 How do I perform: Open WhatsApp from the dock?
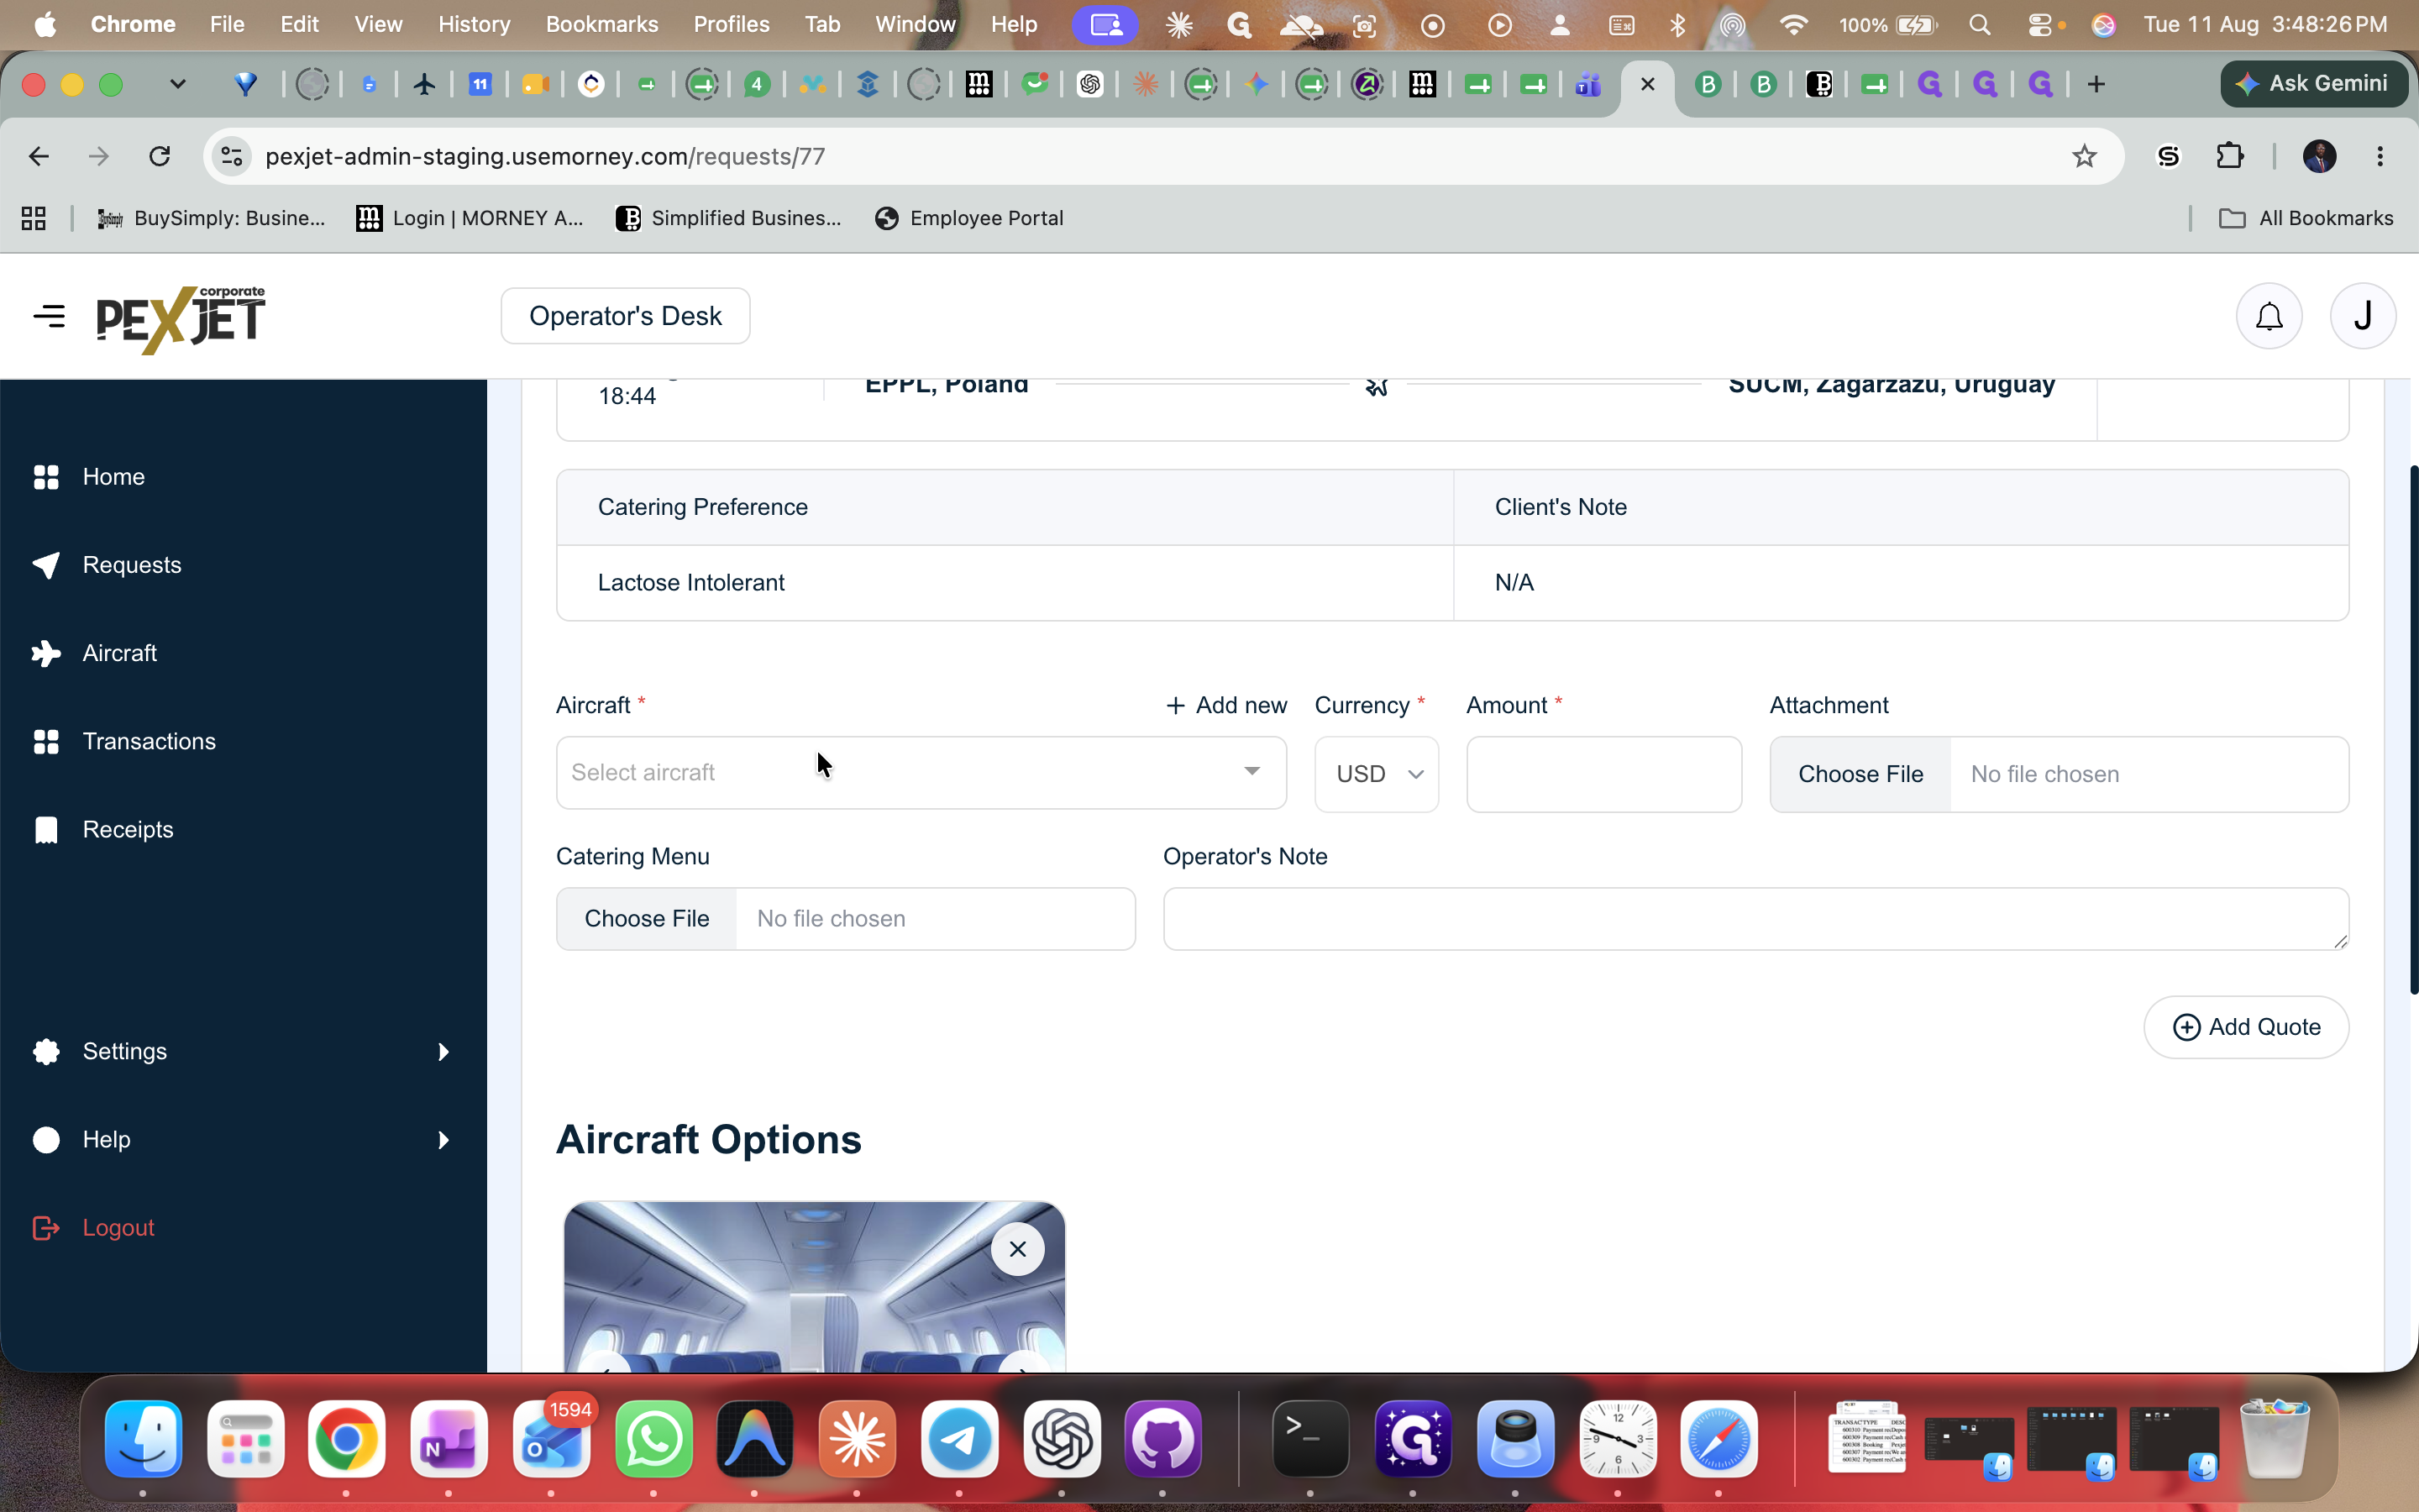(x=653, y=1439)
